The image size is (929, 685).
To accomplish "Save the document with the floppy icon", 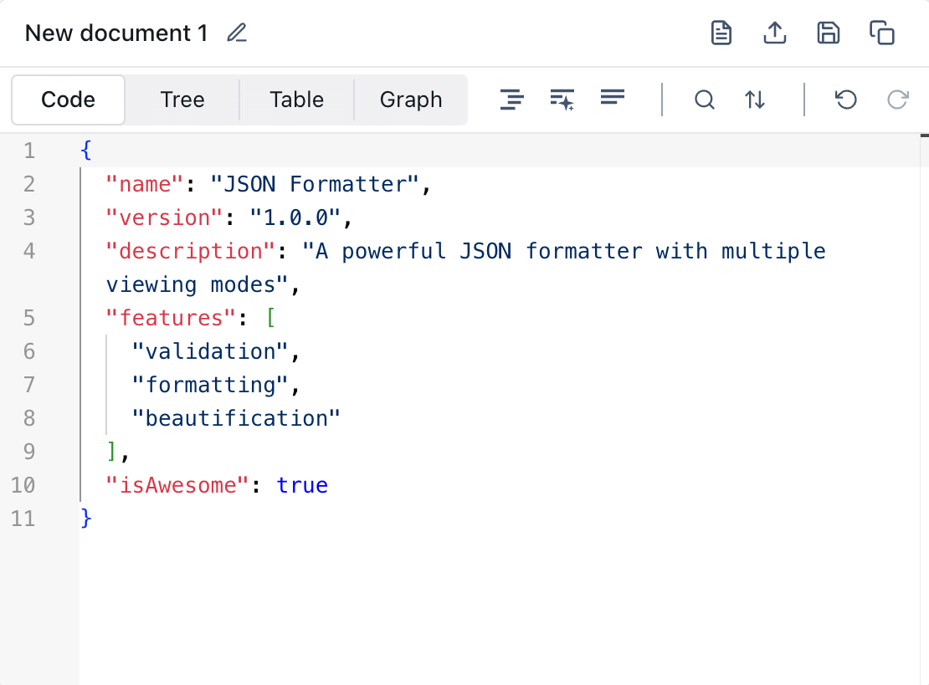I will click(x=828, y=33).
